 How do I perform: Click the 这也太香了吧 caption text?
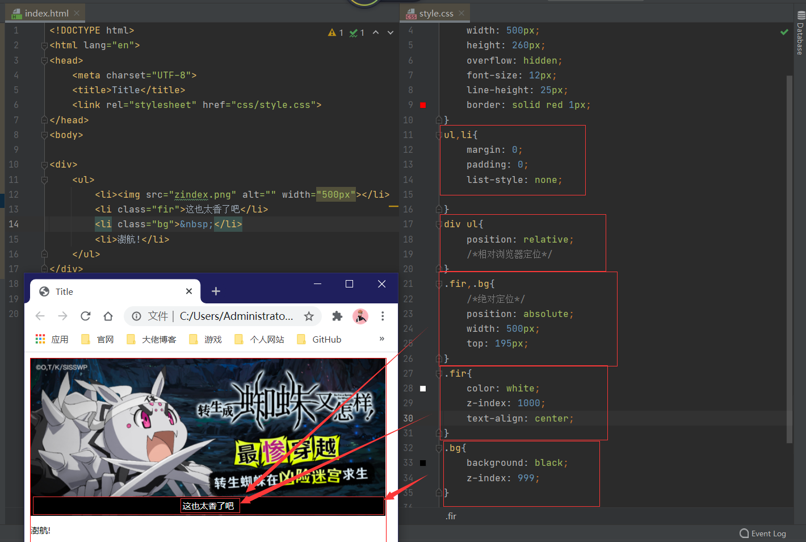pyautogui.click(x=208, y=506)
